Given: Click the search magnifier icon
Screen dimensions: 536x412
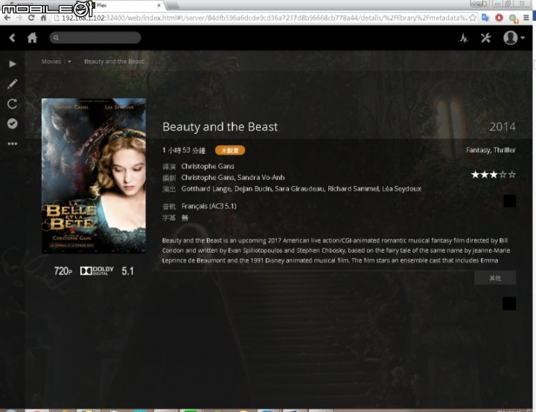Looking at the screenshot, I should pos(56,38).
